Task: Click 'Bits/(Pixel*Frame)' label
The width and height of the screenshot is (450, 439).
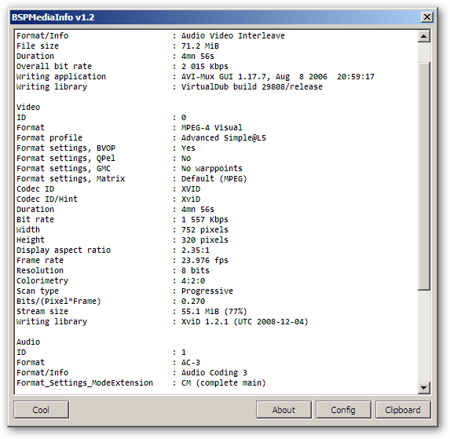Action: pyautogui.click(x=59, y=302)
